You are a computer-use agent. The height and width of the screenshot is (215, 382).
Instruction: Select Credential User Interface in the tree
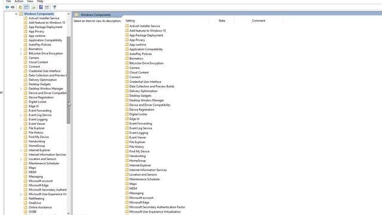(45, 71)
